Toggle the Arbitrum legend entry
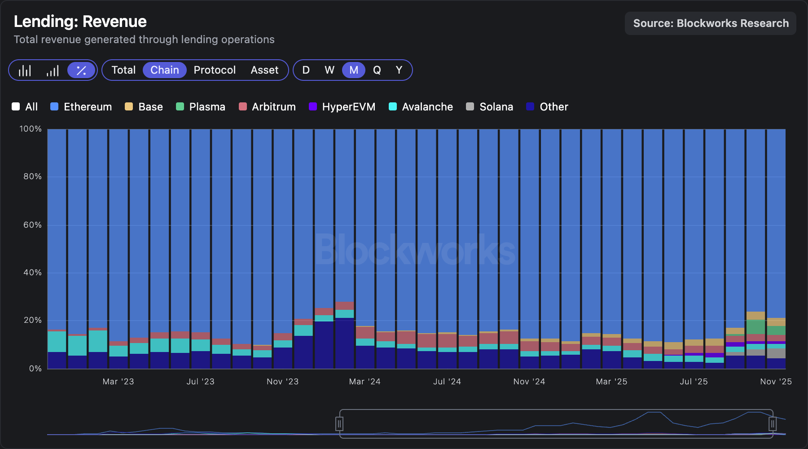808x449 pixels. pyautogui.click(x=243, y=107)
